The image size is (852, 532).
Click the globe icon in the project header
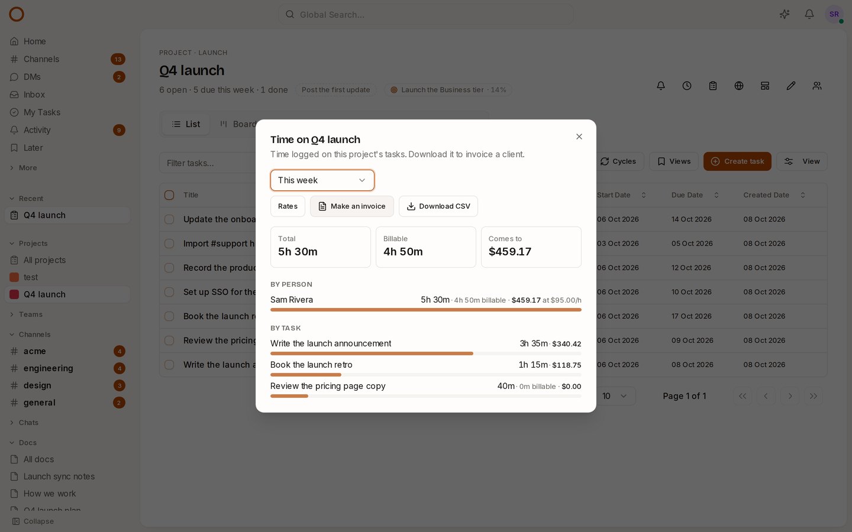pos(739,86)
